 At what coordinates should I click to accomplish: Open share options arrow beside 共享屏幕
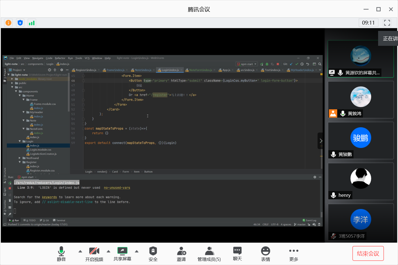point(137,251)
